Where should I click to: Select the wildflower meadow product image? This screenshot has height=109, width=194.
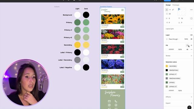click(x=112, y=79)
